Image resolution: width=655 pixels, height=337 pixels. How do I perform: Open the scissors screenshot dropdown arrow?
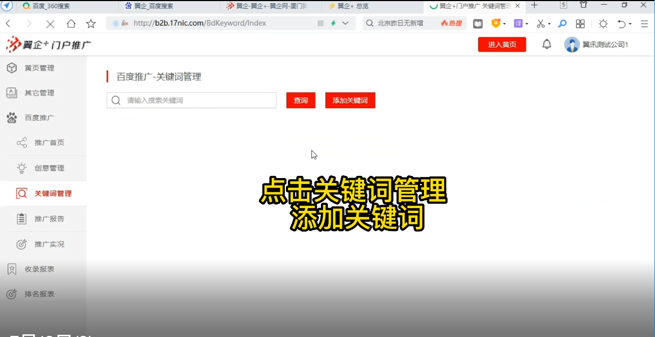point(549,23)
